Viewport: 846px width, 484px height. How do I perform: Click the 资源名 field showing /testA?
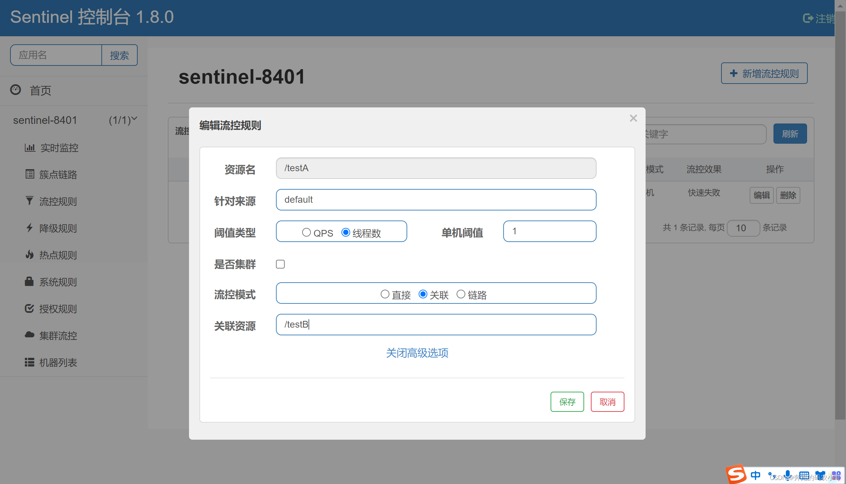(x=436, y=168)
